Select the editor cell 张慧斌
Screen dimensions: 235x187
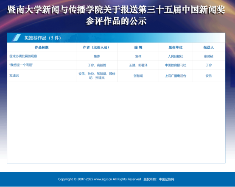138,76
